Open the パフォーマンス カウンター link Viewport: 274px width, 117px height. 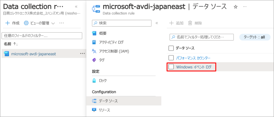pos(193,58)
